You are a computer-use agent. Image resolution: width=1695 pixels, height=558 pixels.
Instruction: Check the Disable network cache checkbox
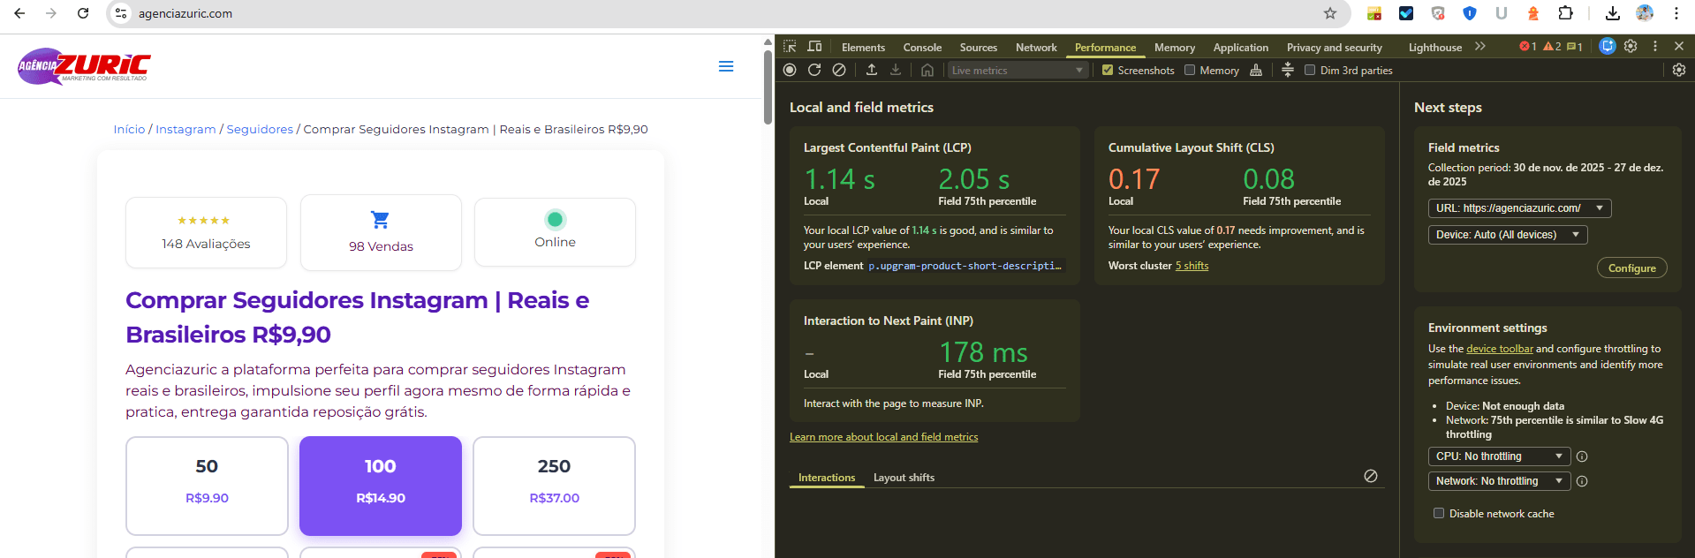pos(1439,513)
